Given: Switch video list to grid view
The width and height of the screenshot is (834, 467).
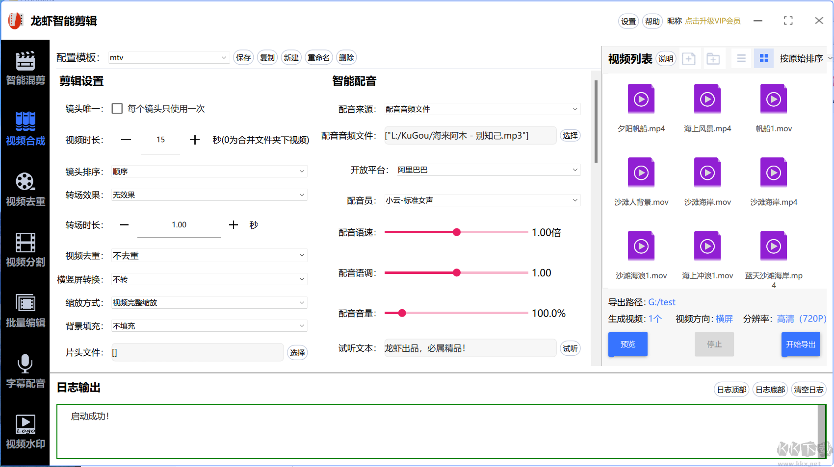Looking at the screenshot, I should point(764,58).
